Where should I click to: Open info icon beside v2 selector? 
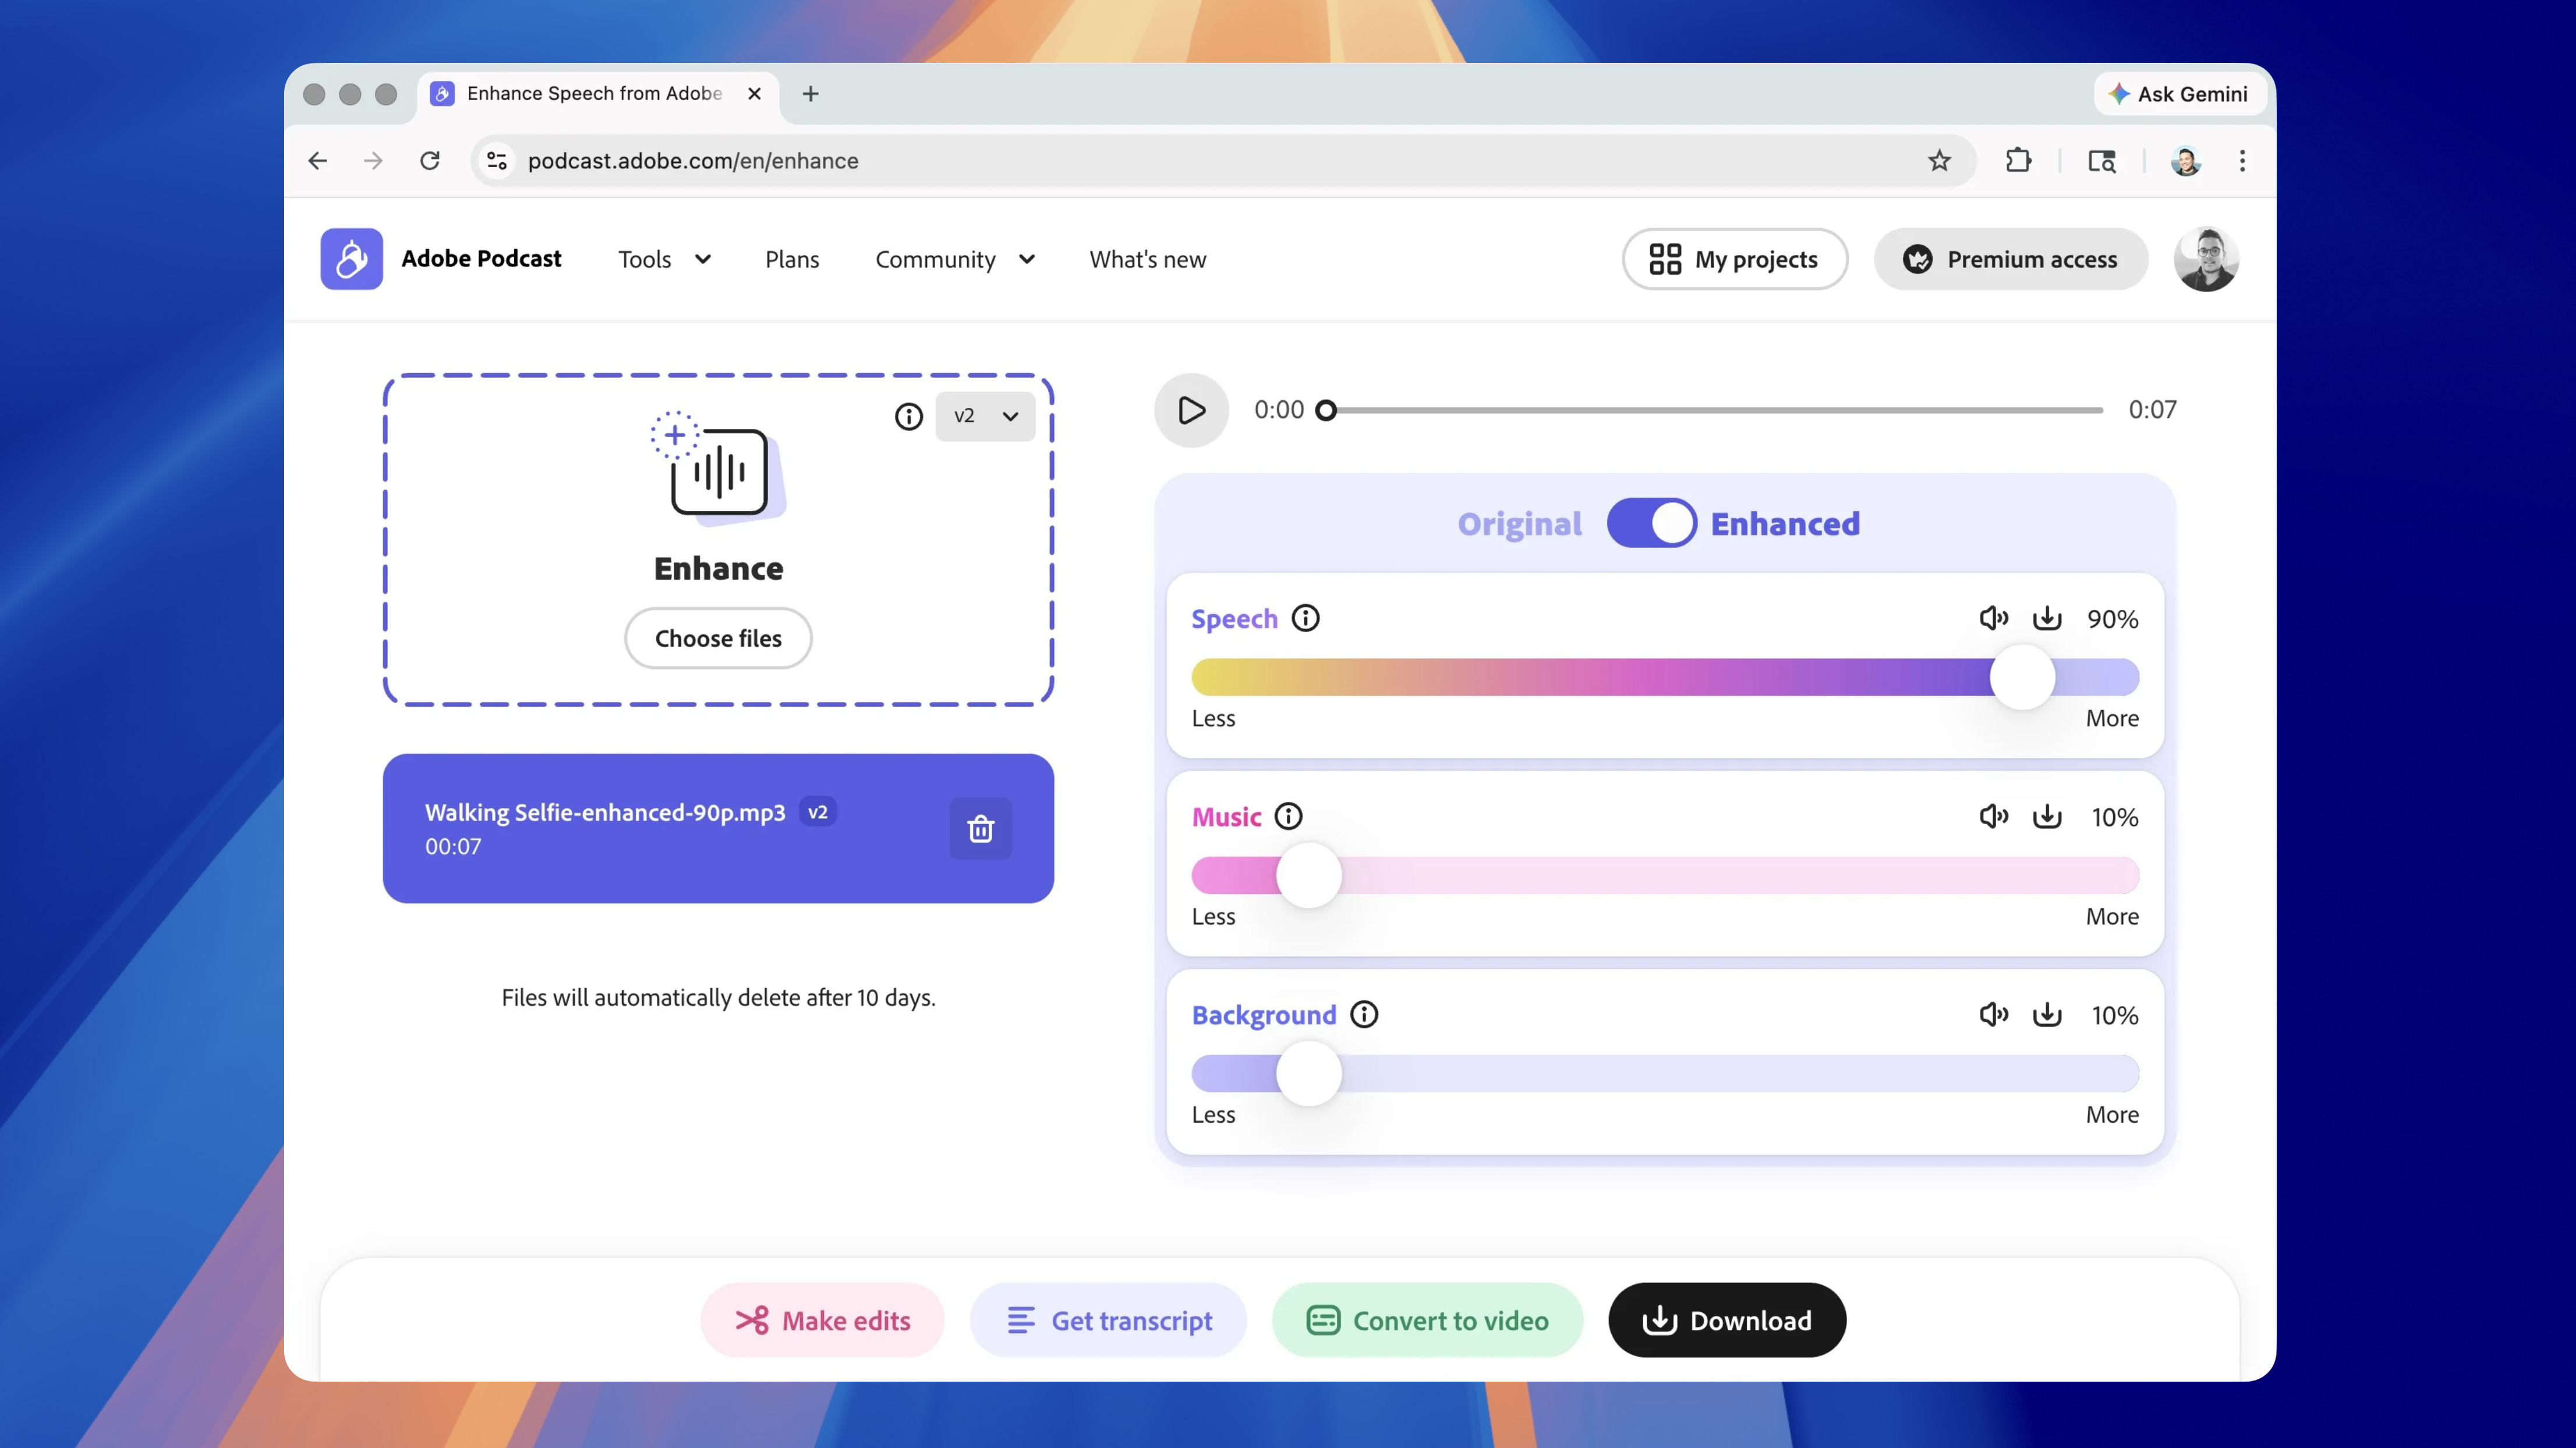(908, 416)
